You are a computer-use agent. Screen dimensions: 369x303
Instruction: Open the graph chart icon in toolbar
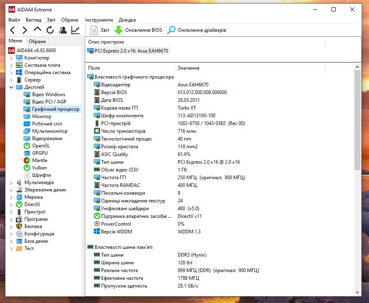pos(75,30)
